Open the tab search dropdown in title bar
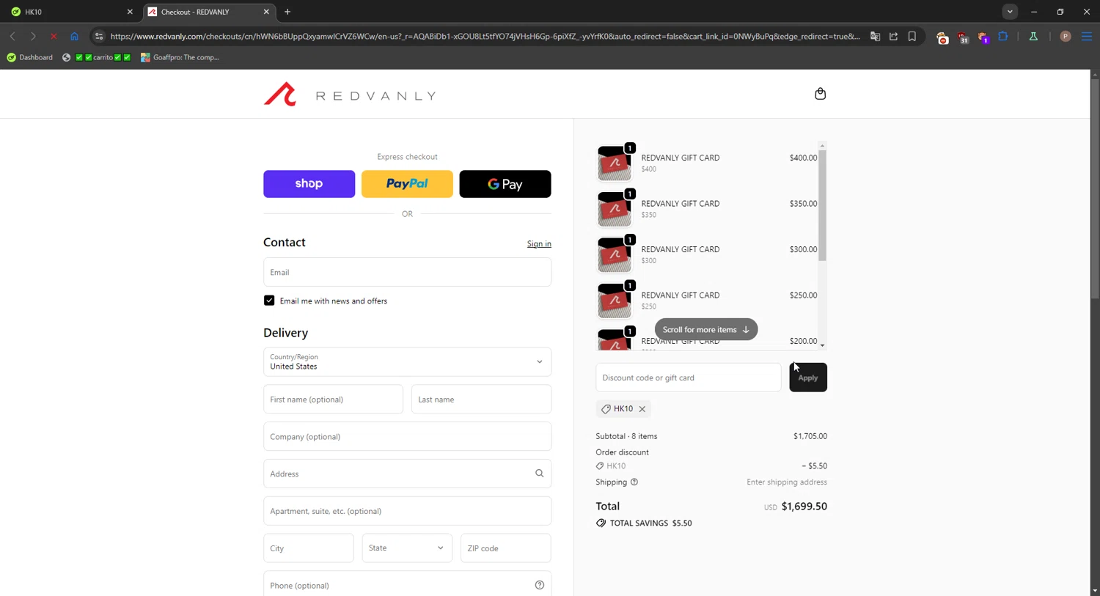The image size is (1100, 596). (x=1010, y=12)
